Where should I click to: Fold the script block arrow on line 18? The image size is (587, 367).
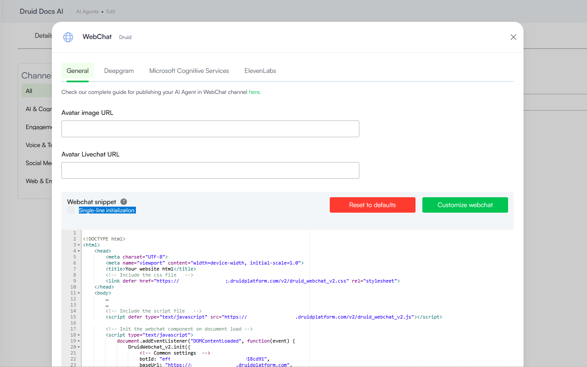pos(79,335)
